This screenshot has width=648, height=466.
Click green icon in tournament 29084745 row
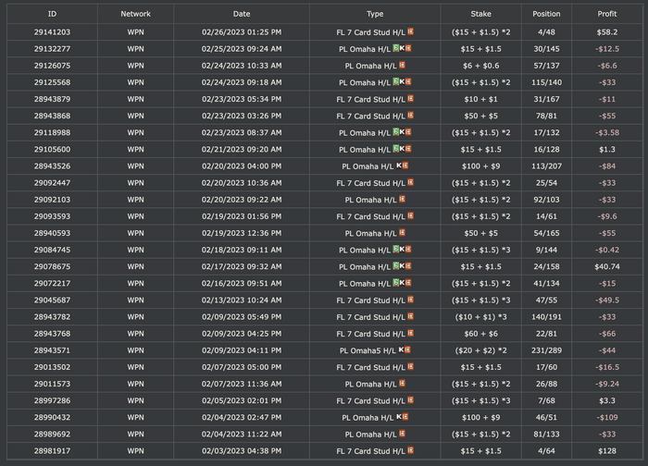click(395, 250)
